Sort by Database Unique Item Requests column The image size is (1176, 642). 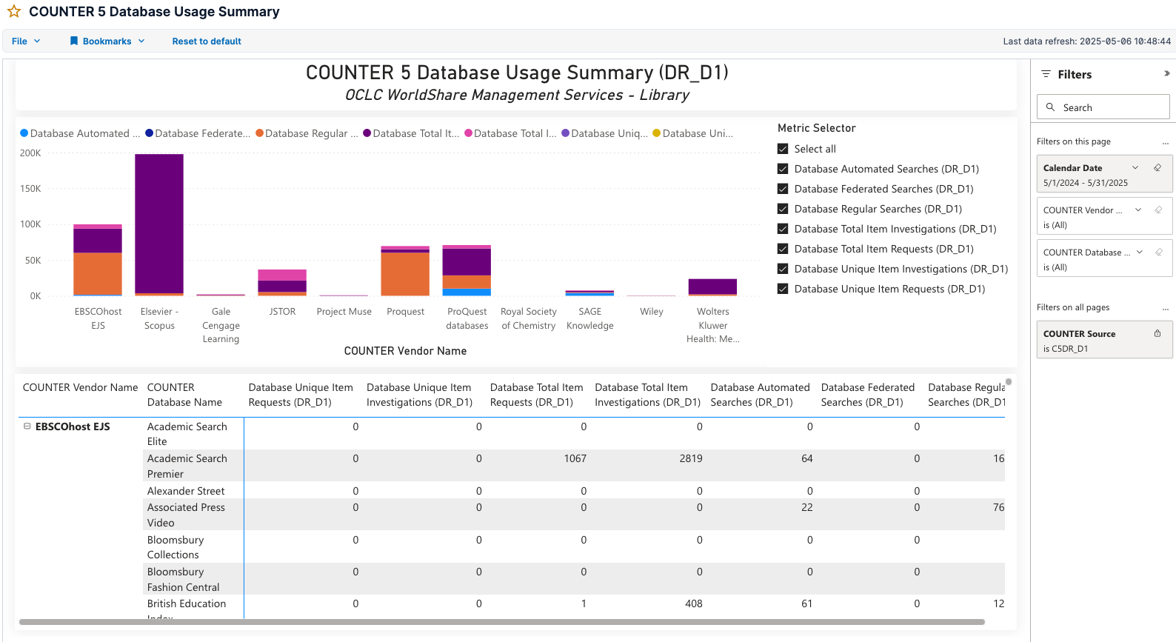pos(301,395)
